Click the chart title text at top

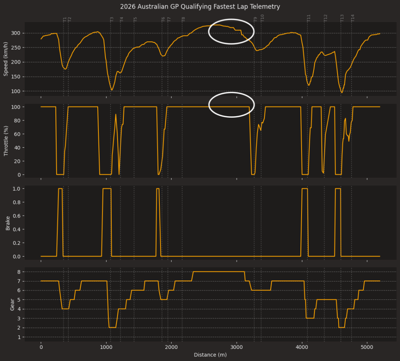point(200,7)
